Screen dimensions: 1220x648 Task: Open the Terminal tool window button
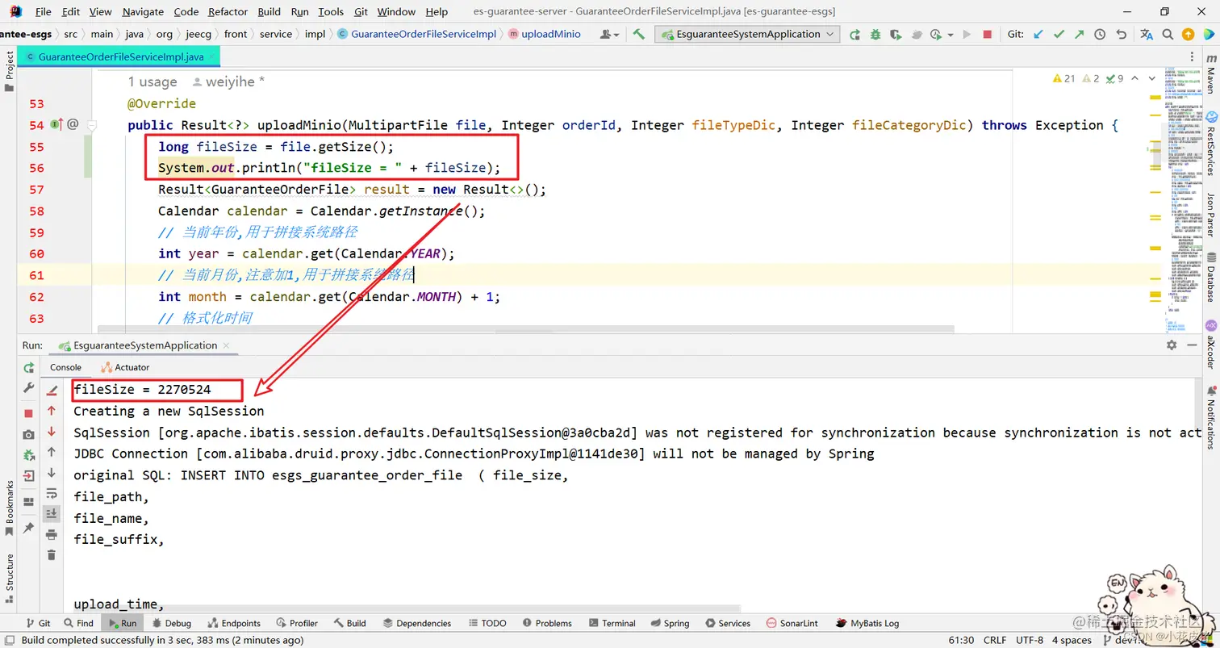[x=612, y=623]
